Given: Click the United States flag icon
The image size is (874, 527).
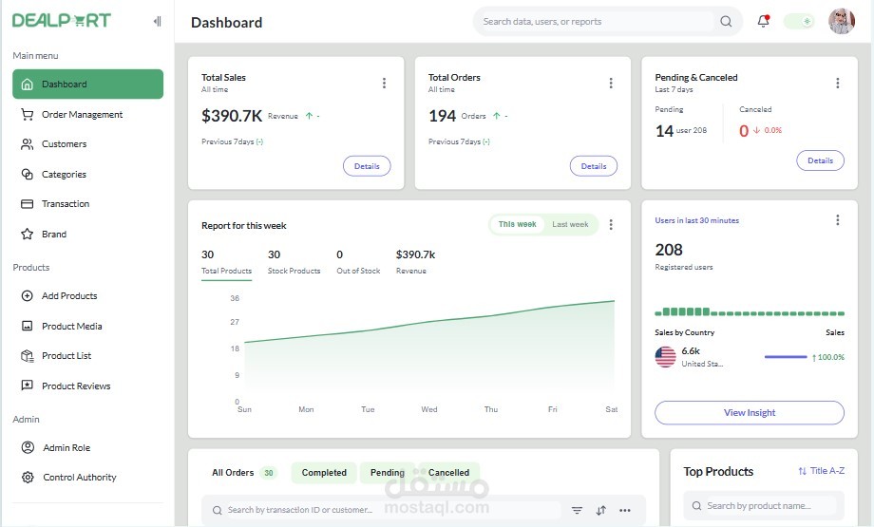Looking at the screenshot, I should tap(666, 357).
